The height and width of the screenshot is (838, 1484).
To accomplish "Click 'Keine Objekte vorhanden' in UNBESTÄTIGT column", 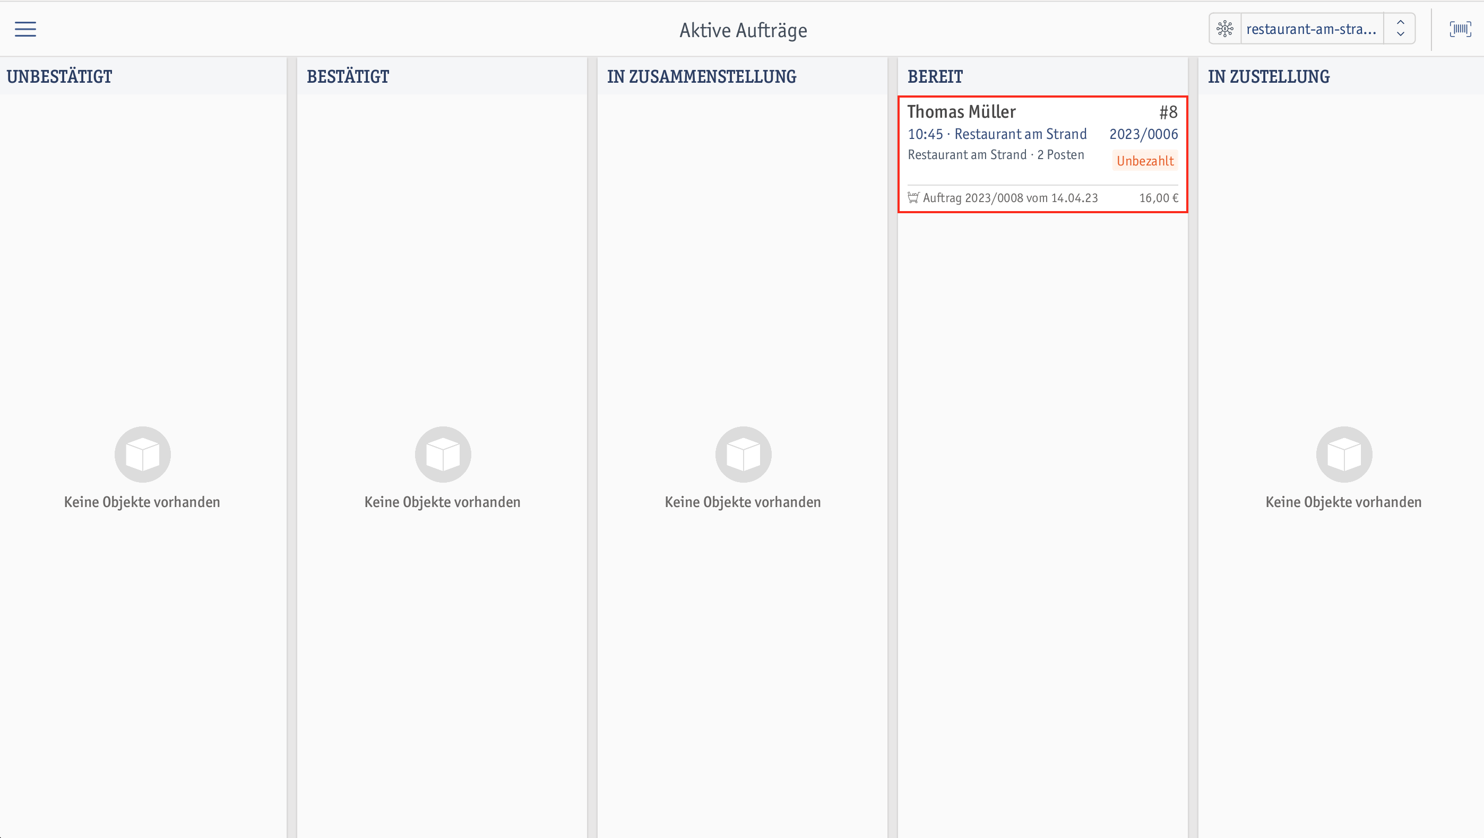I will [142, 502].
